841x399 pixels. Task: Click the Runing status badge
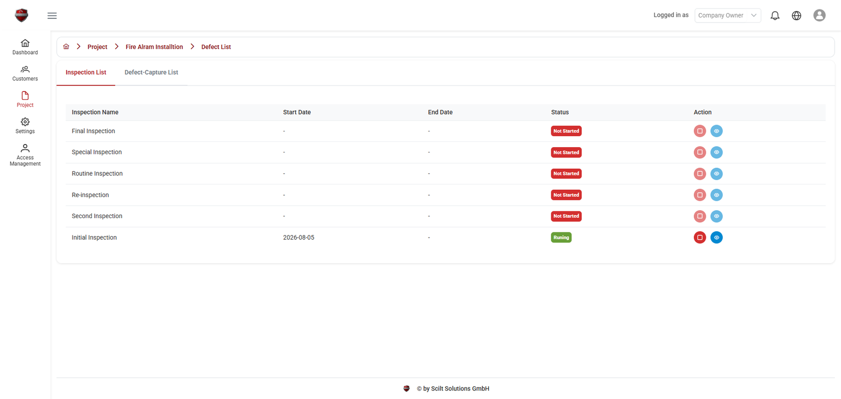(561, 238)
